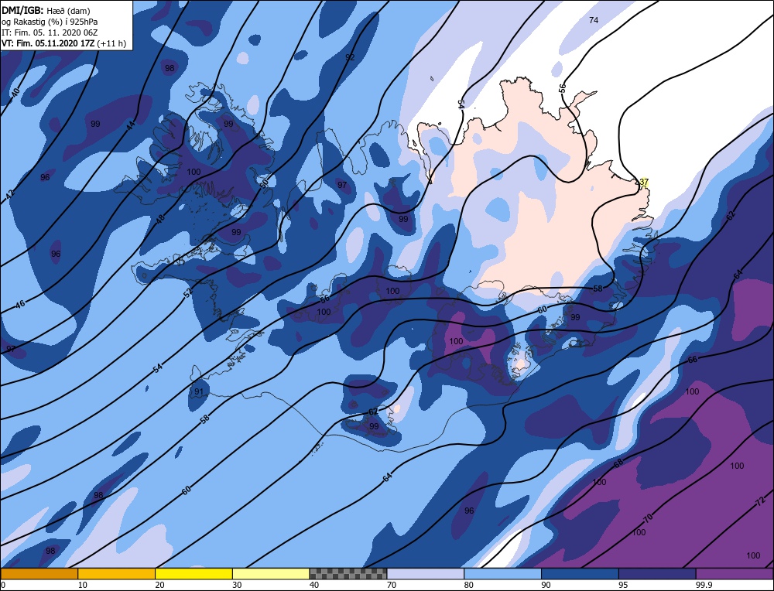Click the 'og Rakastig (%) í 925hPa' line

tap(50, 22)
